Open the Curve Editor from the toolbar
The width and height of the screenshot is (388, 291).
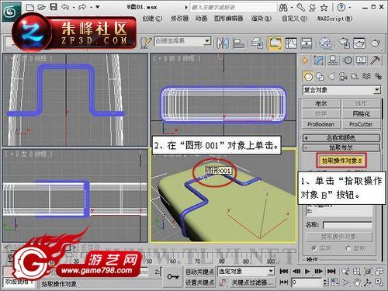pyautogui.click(x=291, y=43)
